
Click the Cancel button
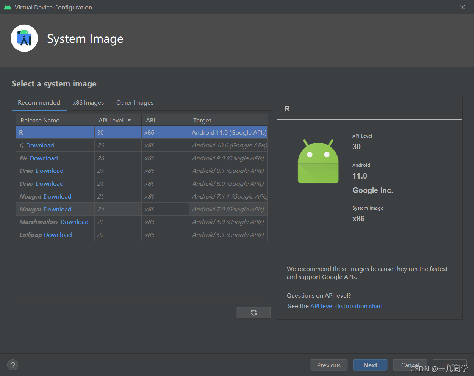(x=410, y=365)
